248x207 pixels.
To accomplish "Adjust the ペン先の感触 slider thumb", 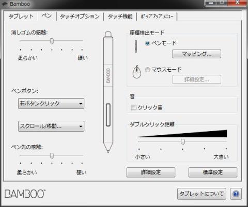I will 52,155.
